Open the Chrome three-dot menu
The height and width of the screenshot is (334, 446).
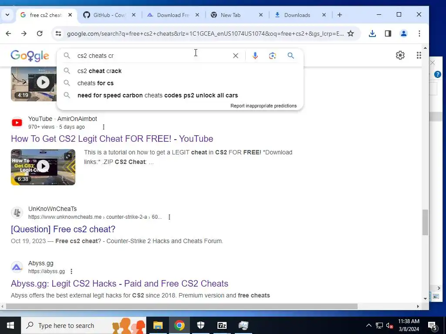(x=419, y=33)
